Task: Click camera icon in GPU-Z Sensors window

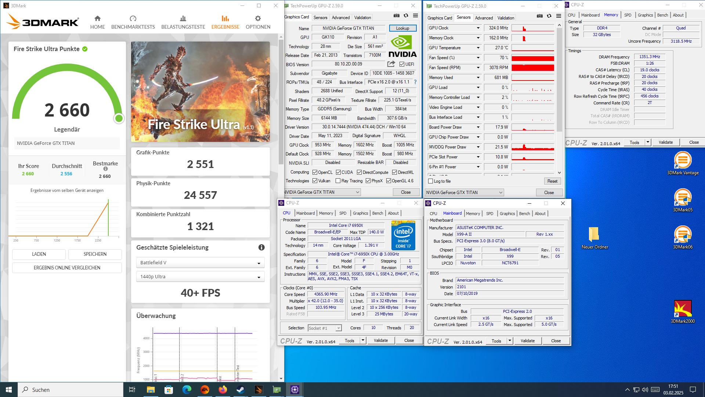Action: [x=539, y=16]
